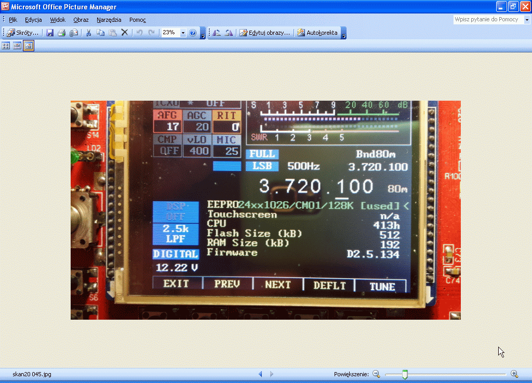This screenshot has height=383, width=532.
Task: Click the Edytuj obrazy button
Action: (264, 33)
